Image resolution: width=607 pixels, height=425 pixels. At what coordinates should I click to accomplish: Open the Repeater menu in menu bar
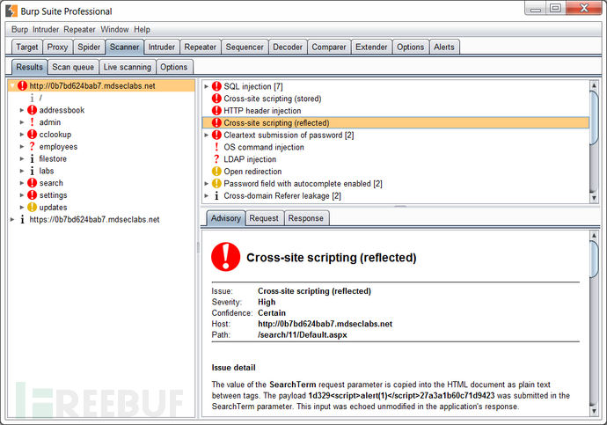pos(79,29)
